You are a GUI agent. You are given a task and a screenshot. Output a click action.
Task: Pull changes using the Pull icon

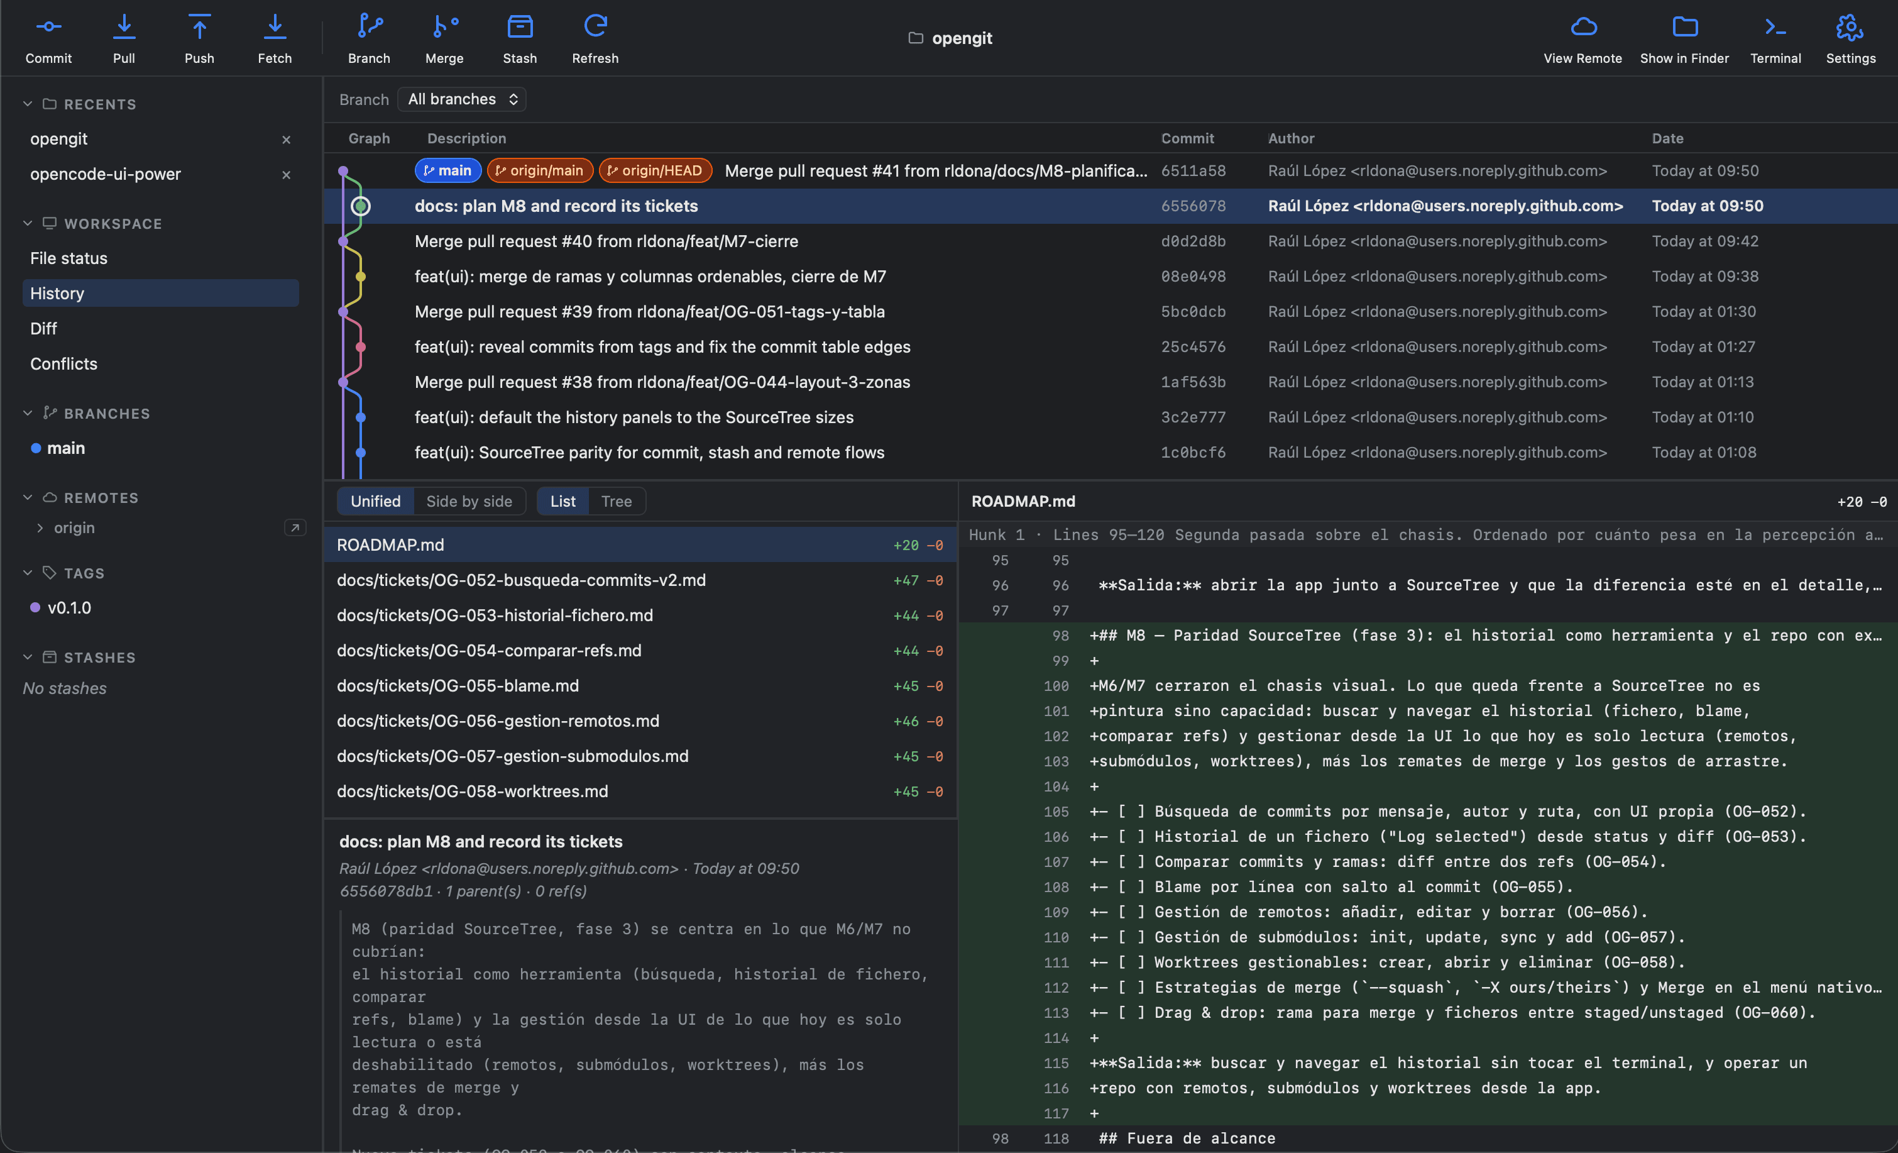coord(124,27)
